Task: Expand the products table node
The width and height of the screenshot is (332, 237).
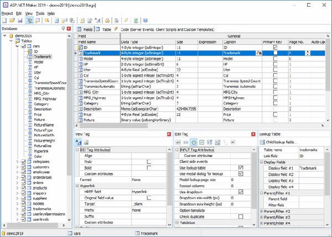Action: tap(17, 188)
